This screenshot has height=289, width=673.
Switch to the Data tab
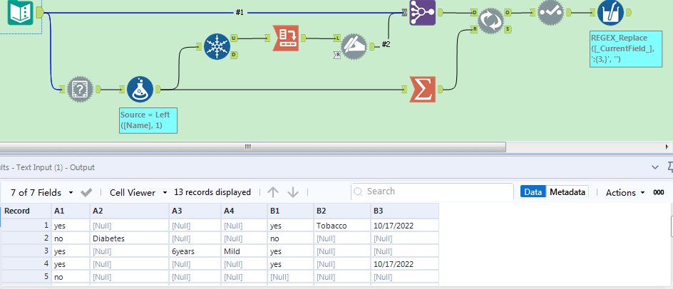pos(533,192)
